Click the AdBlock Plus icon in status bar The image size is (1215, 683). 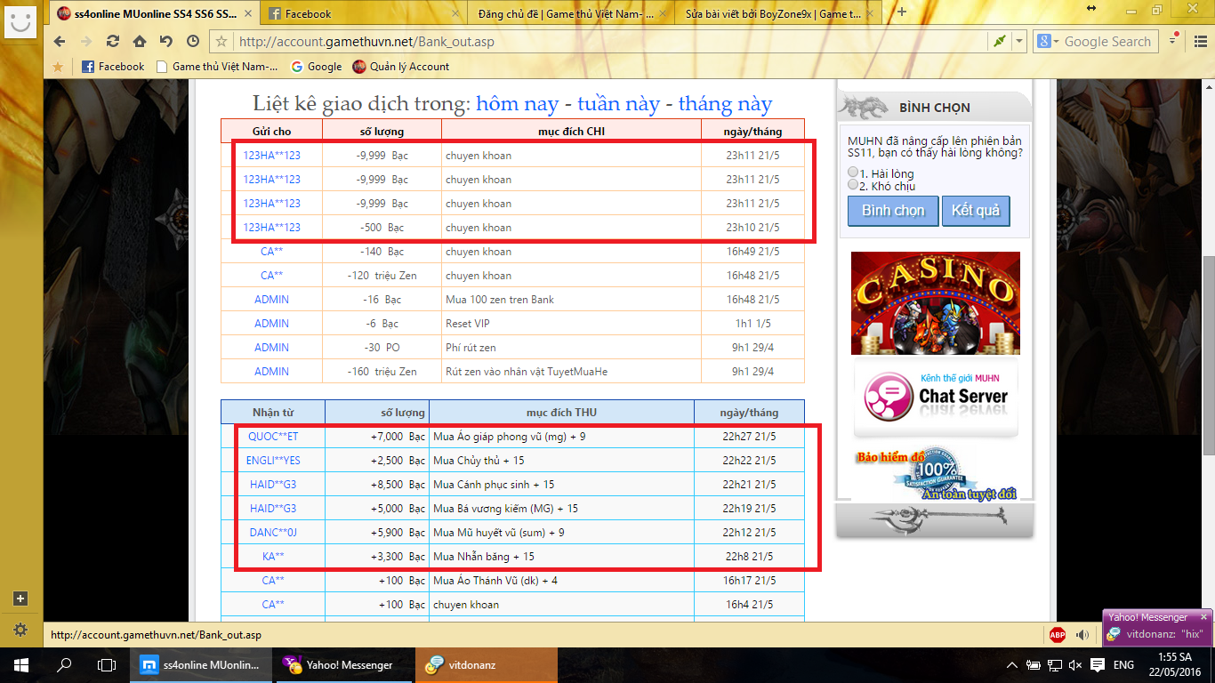pyautogui.click(x=1057, y=635)
